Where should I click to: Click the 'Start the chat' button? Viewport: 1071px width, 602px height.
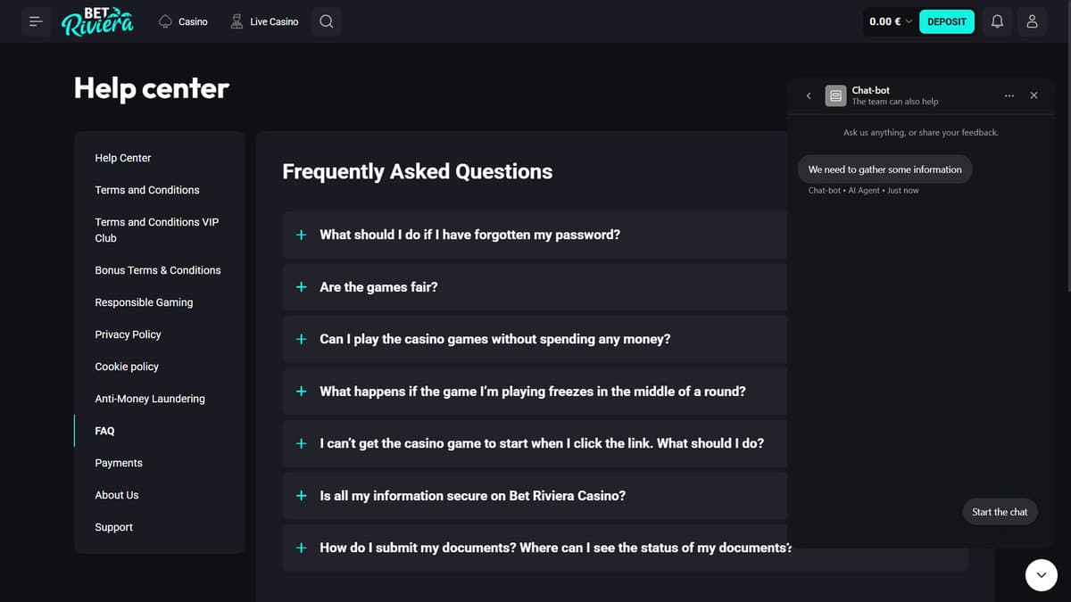pos(1000,512)
